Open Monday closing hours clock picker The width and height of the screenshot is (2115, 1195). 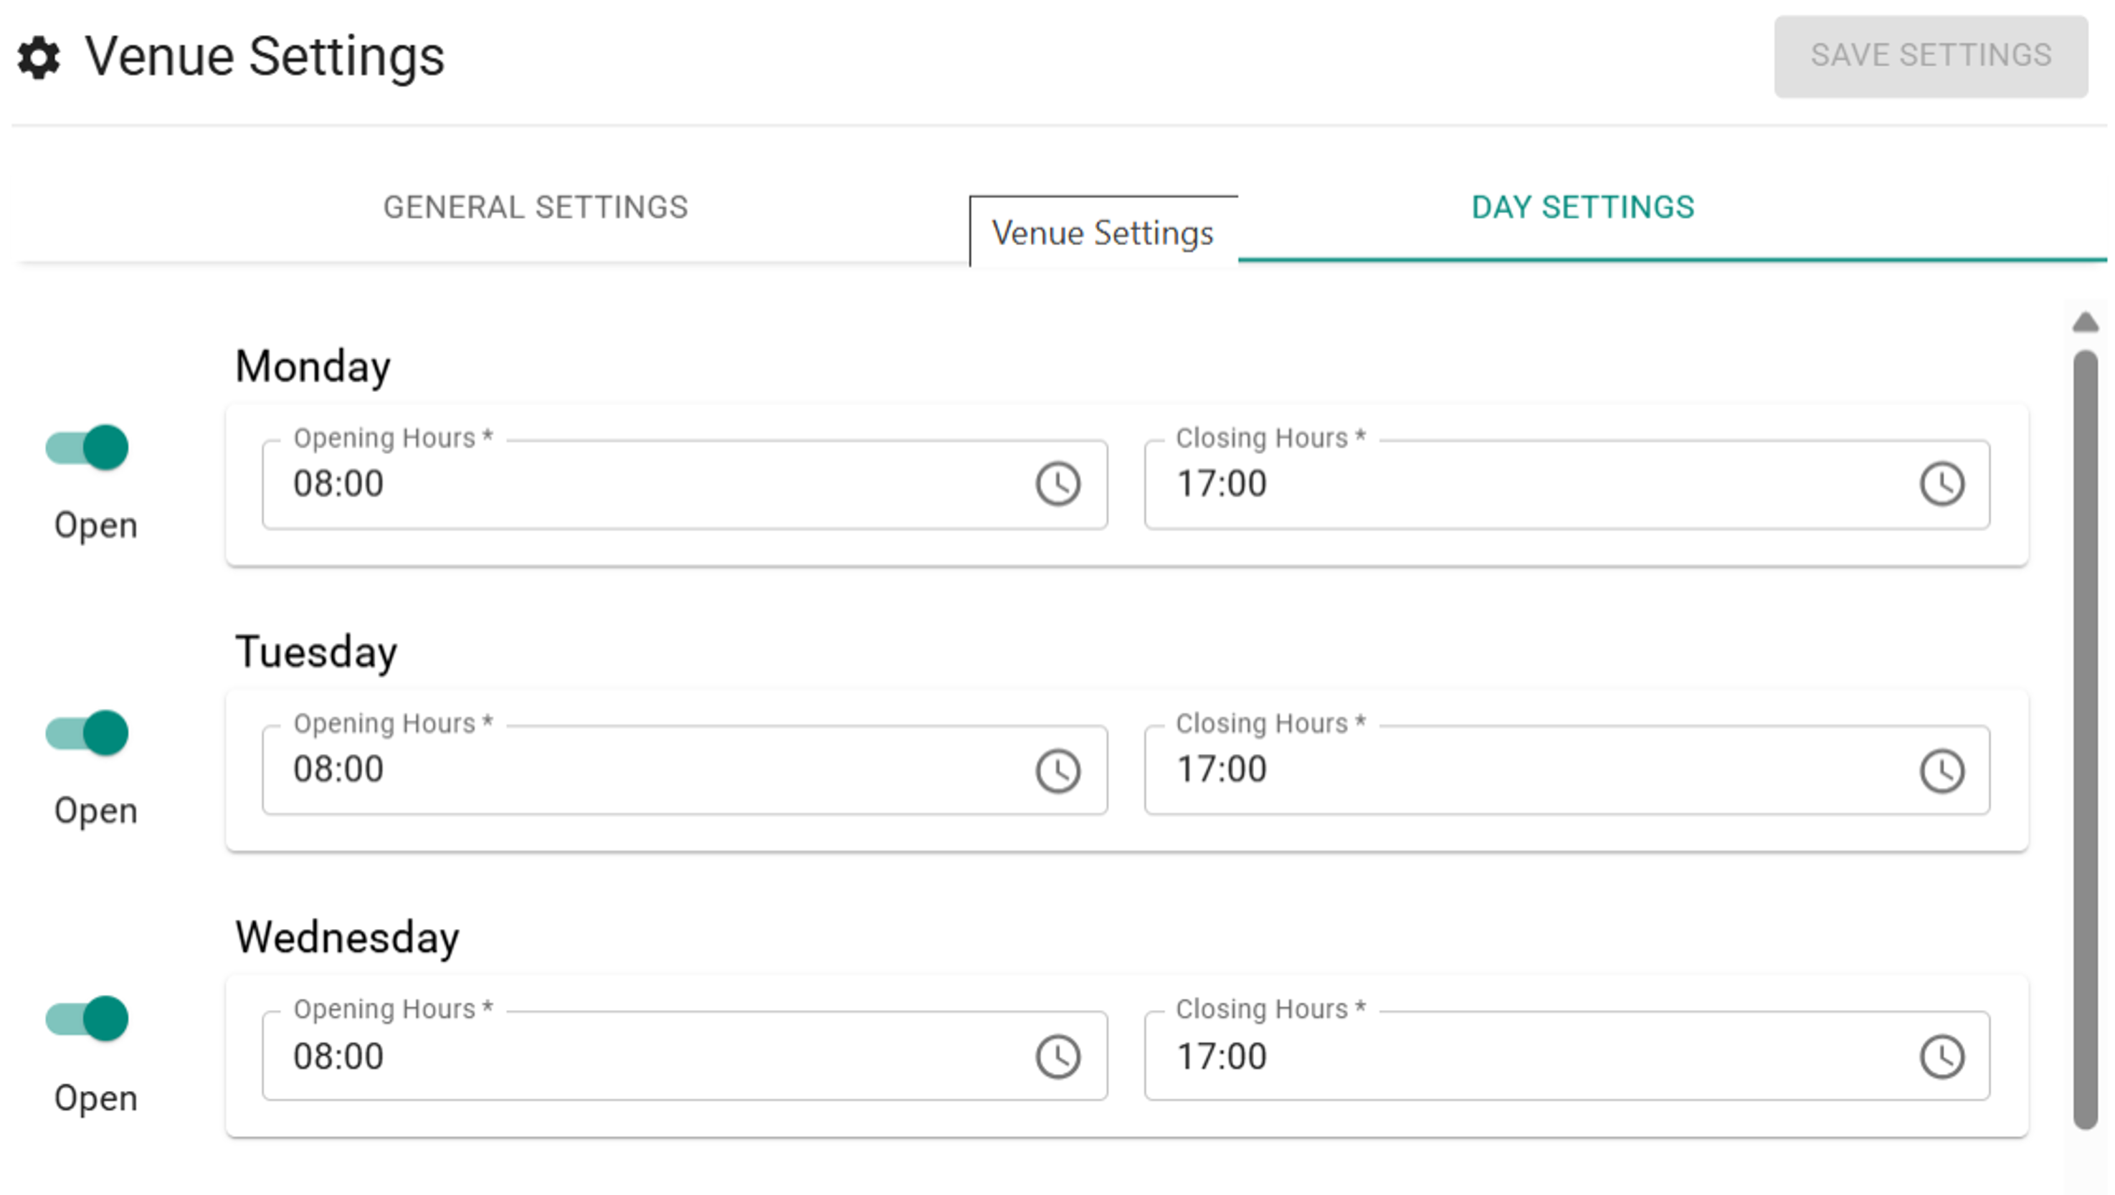pyautogui.click(x=1941, y=483)
